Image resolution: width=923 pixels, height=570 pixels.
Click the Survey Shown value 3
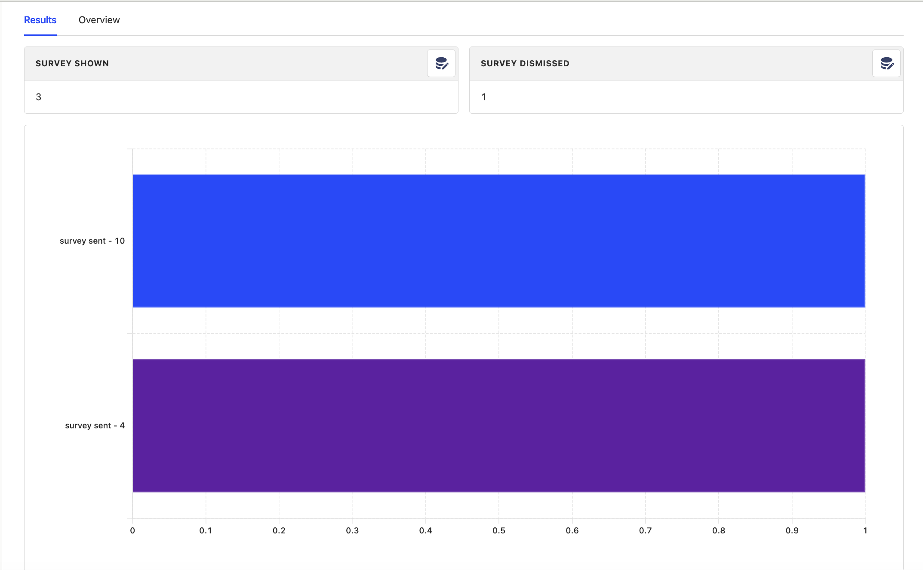pos(39,97)
